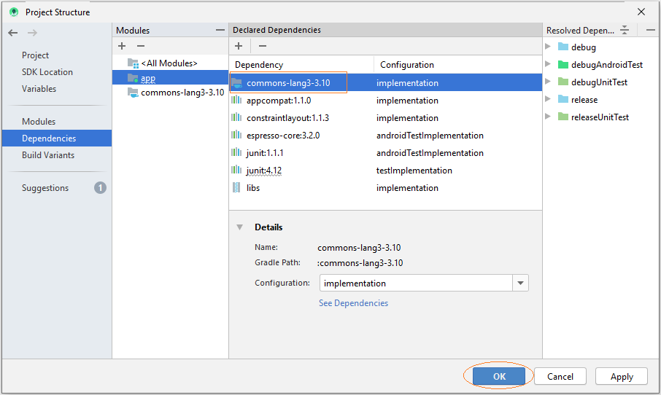Click the commons-lang3-3.10 module icon in Modules
The height and width of the screenshot is (395, 661).
[x=133, y=93]
